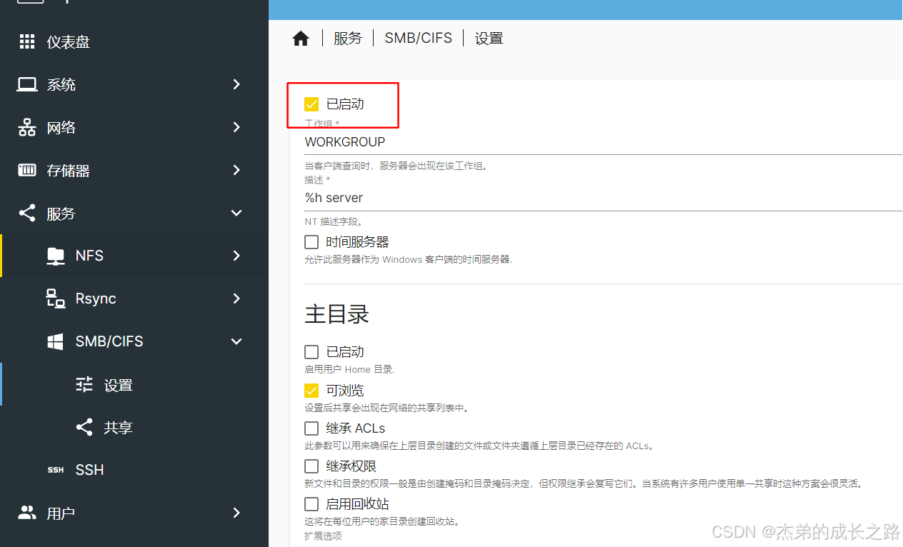Expand the 网络 menu chevron

[x=236, y=127]
